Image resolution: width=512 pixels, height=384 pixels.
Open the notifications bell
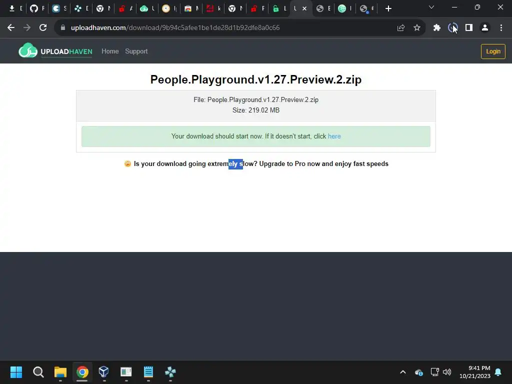click(x=498, y=372)
